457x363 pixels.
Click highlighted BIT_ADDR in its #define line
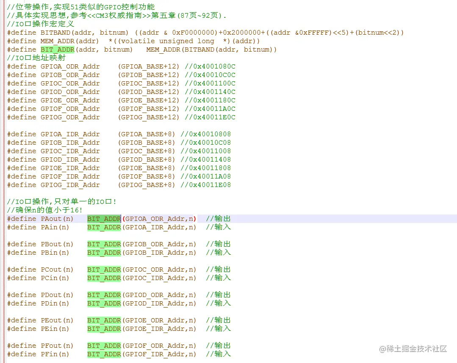point(58,49)
